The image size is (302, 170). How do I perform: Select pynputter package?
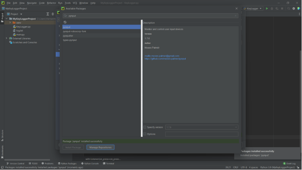[101, 36]
